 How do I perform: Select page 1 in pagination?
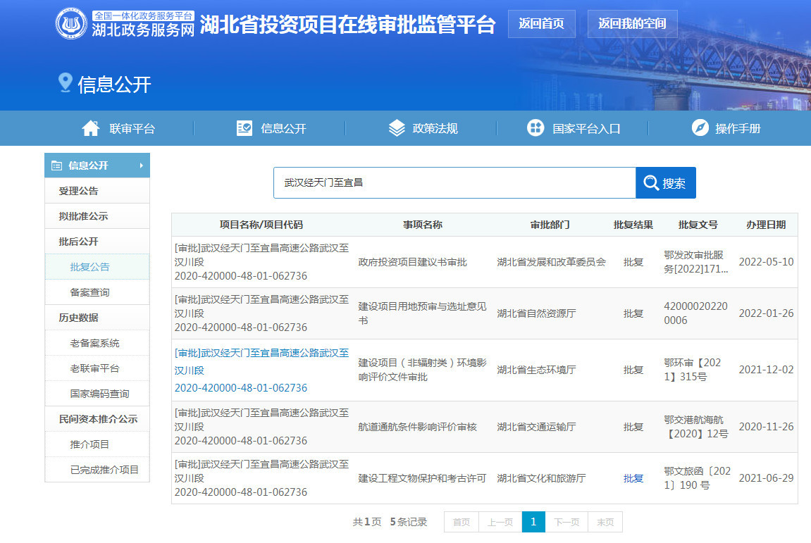533,522
